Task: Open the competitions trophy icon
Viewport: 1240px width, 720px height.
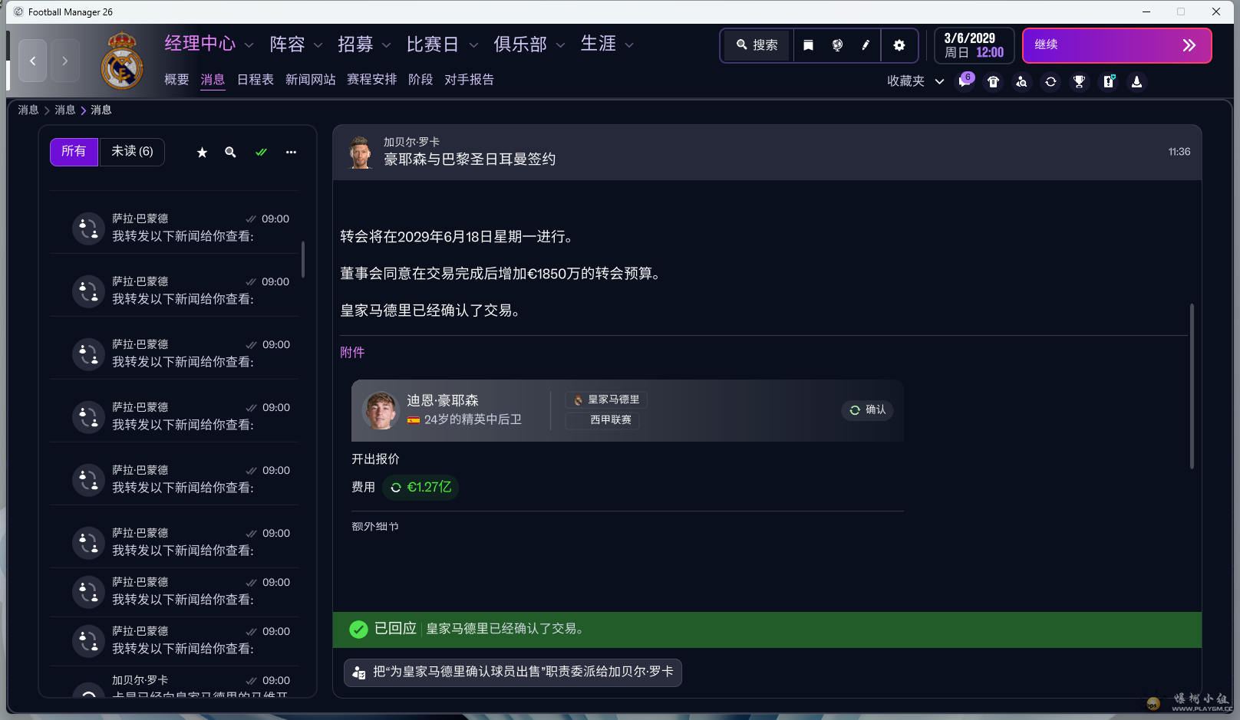Action: 1079,81
